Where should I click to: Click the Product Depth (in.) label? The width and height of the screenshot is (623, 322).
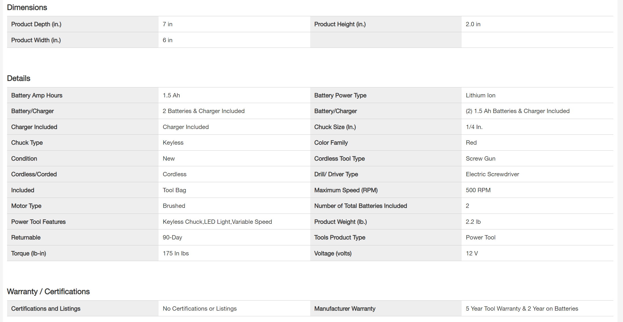[x=36, y=24]
